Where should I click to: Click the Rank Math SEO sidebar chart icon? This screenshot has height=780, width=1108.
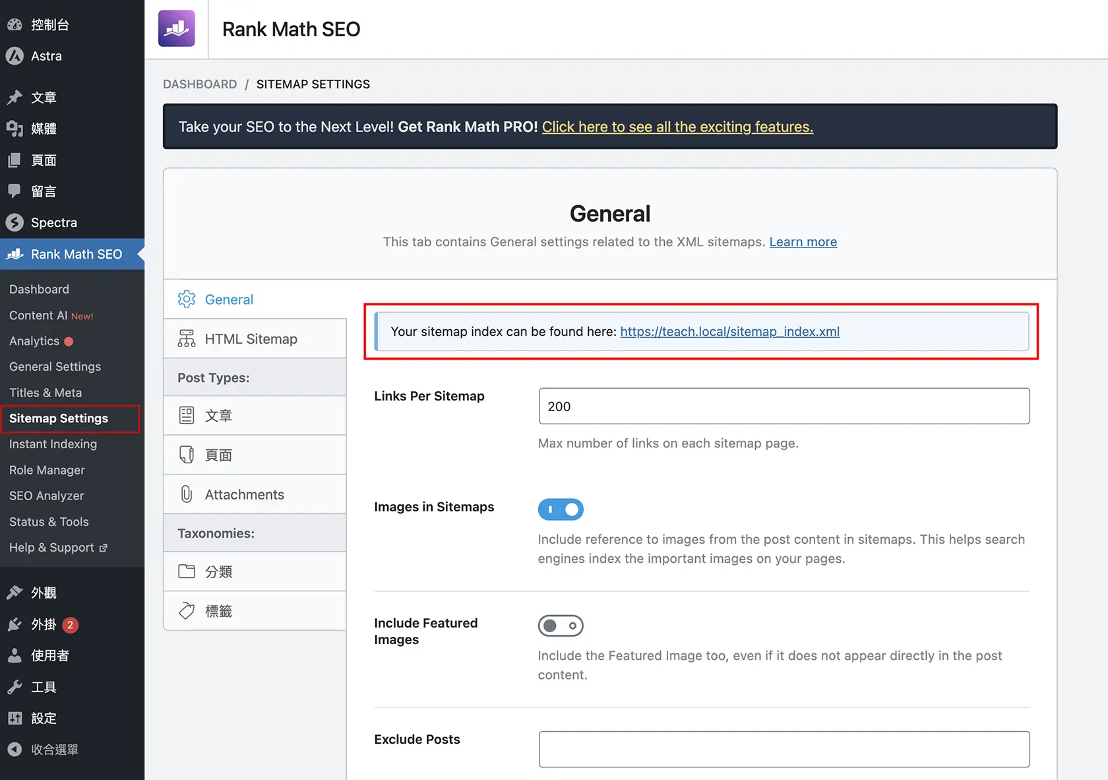(x=15, y=254)
